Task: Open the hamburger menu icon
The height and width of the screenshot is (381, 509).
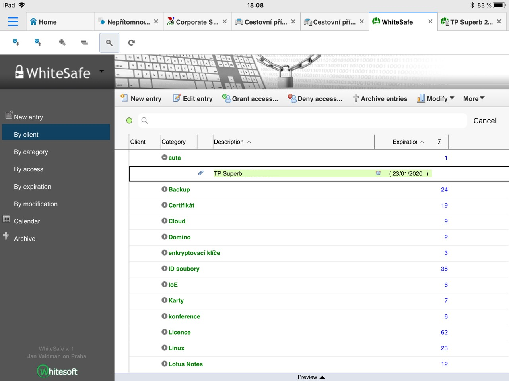Action: click(13, 21)
